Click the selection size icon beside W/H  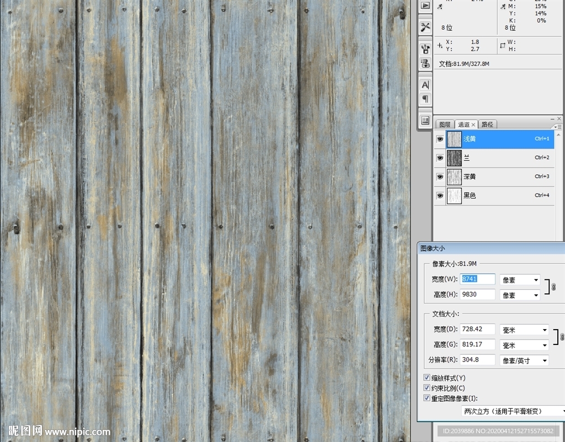coord(503,45)
